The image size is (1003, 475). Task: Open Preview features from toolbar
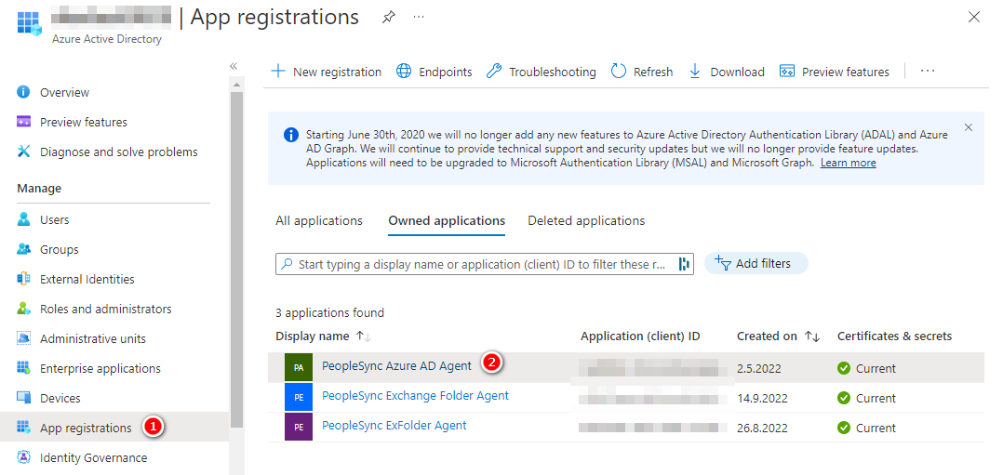(834, 72)
